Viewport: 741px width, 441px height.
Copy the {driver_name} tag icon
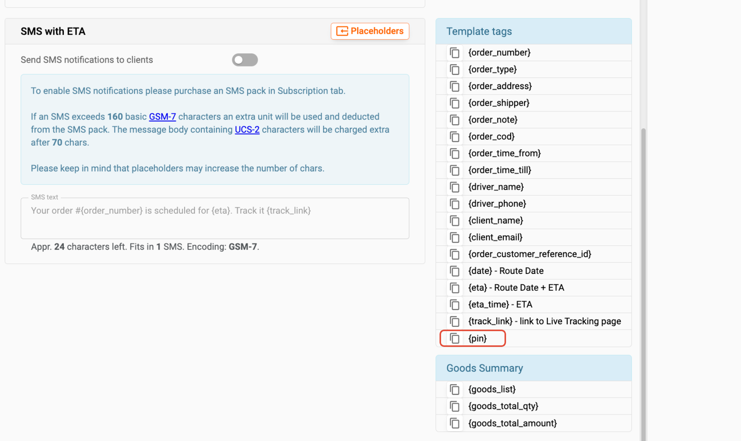coord(455,187)
